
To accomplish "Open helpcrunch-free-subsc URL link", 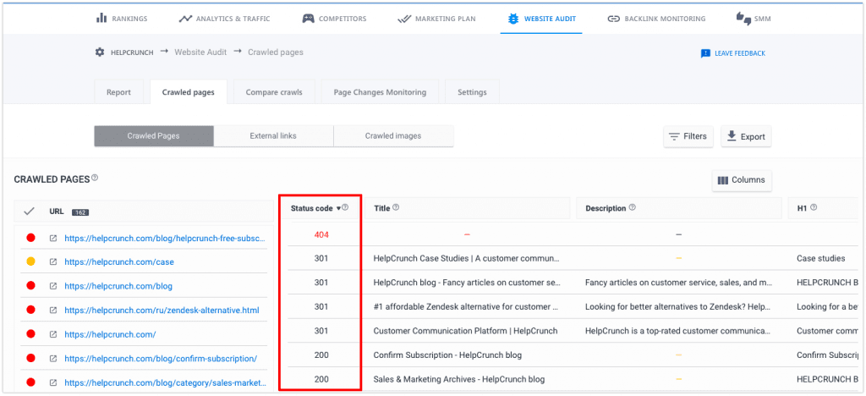I will tap(165, 239).
